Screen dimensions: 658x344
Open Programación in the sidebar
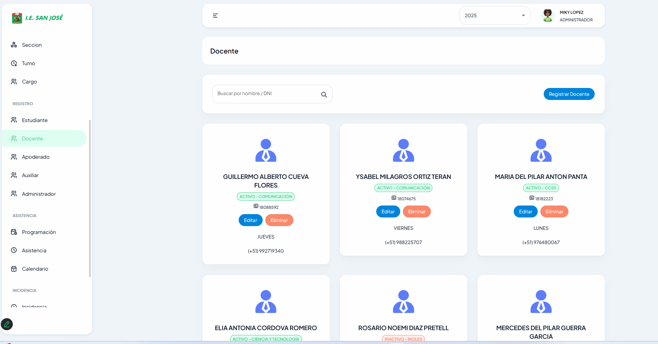39,232
